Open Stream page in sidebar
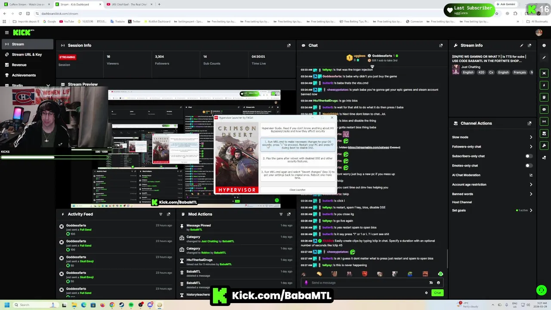Viewport: 551px width, 310px height. click(27, 44)
